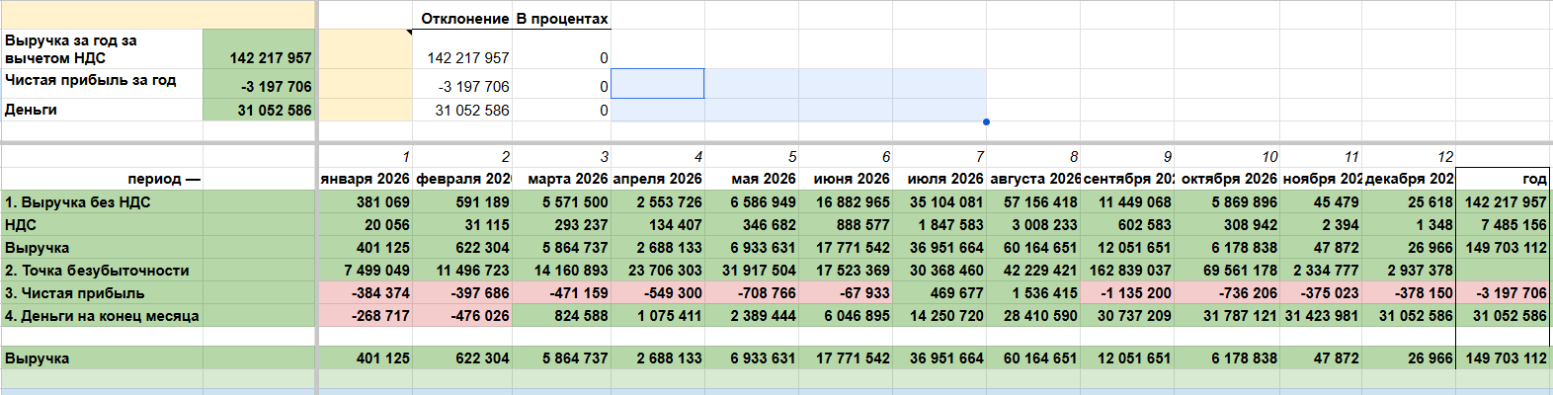Select the profit cell 1 536 415
Viewport: 1553px width, 395px height.
click(x=1033, y=293)
